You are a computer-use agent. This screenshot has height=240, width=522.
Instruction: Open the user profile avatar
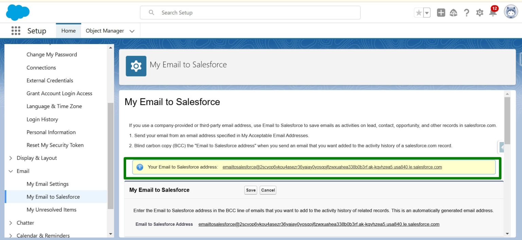[511, 12]
